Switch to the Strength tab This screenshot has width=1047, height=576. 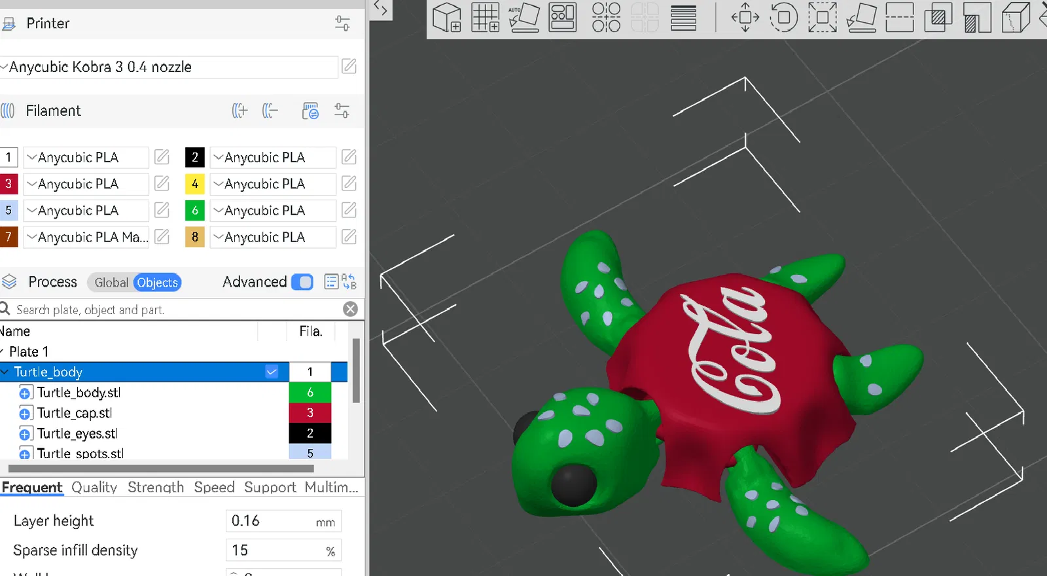[x=156, y=487]
